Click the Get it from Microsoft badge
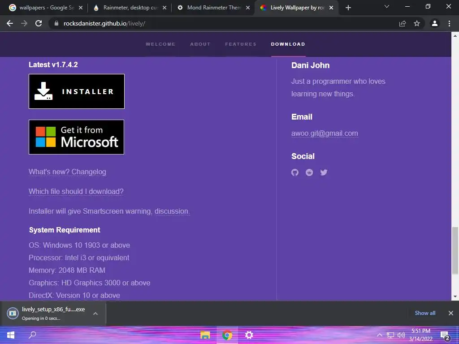This screenshot has height=344, width=459. (x=76, y=137)
